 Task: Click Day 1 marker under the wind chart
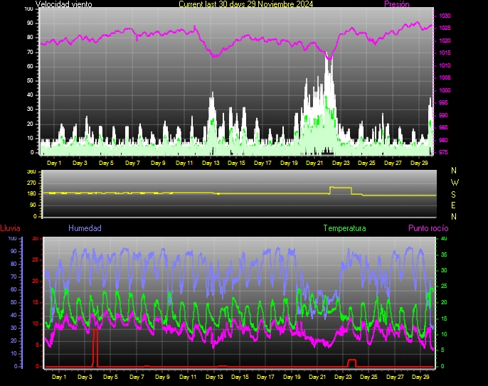(55, 163)
